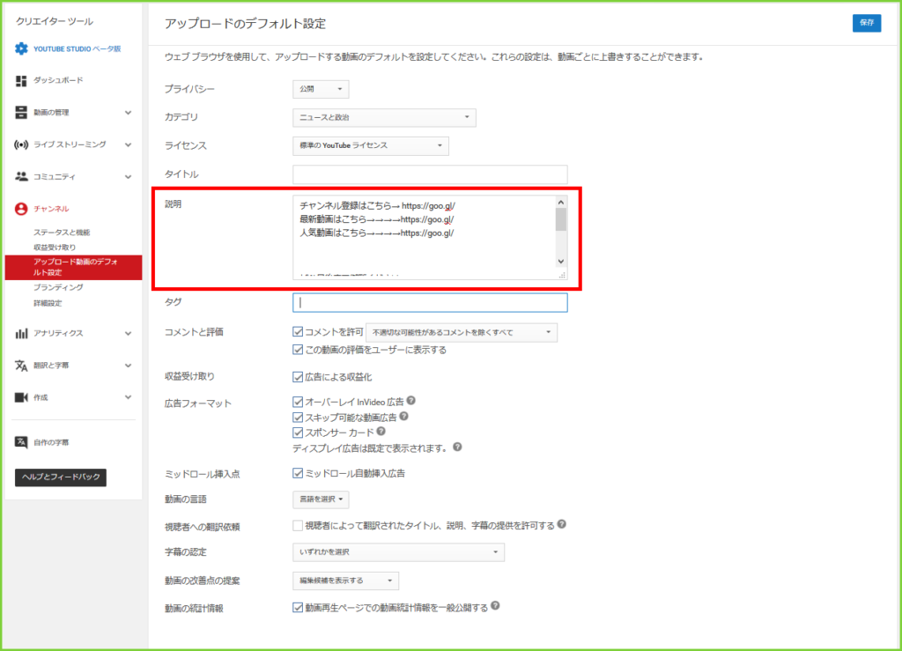
Task: Open 収益受け取り channel submenu item
Action: pyautogui.click(x=54, y=248)
